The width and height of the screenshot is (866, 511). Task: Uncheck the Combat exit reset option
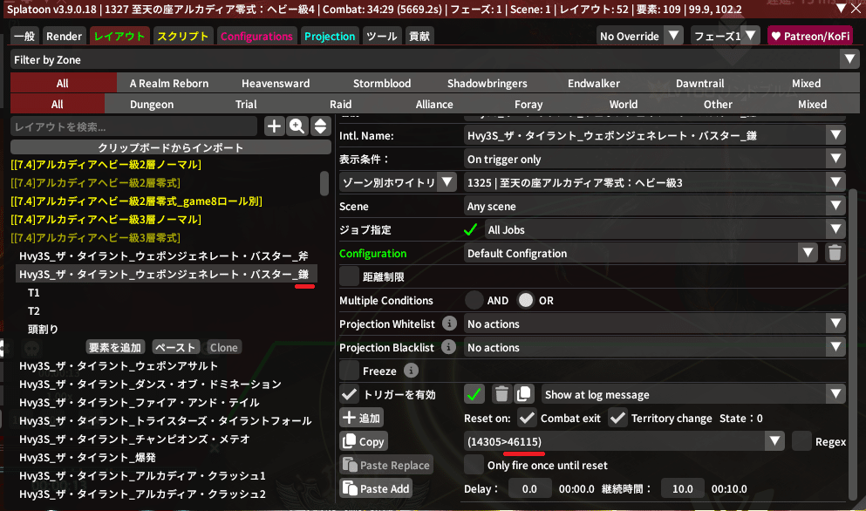(526, 419)
